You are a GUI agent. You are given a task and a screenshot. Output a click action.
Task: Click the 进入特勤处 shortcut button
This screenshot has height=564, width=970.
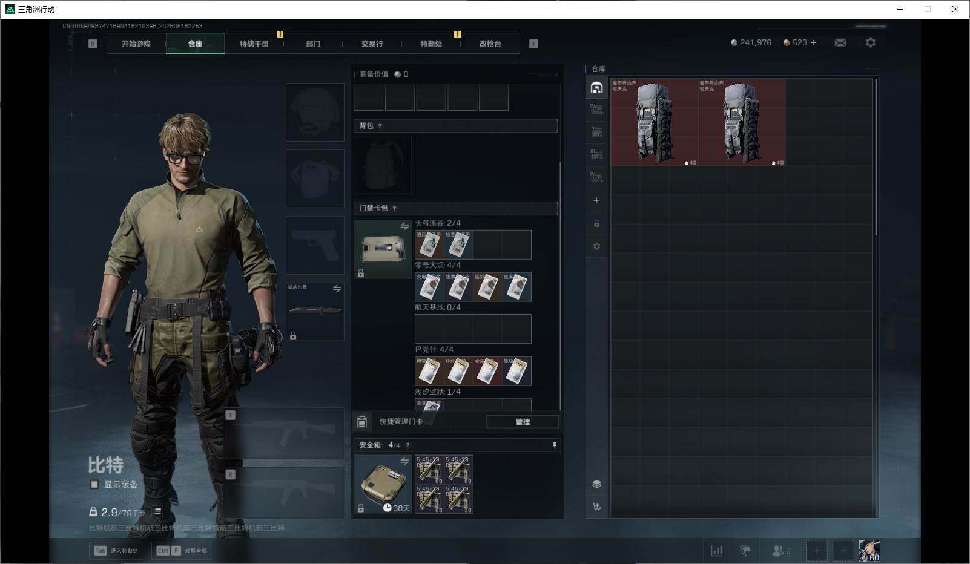(x=117, y=551)
